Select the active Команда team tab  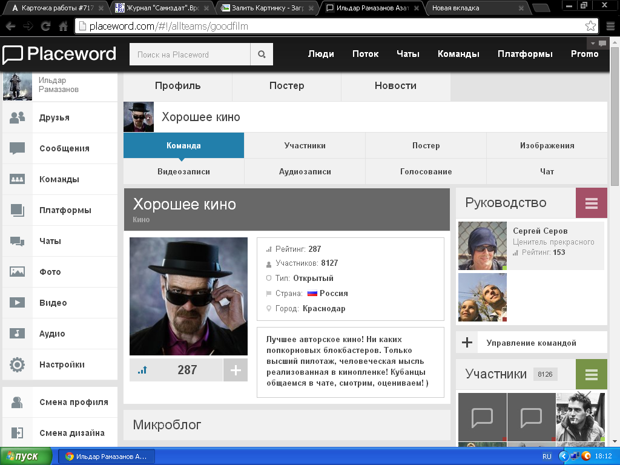(183, 145)
